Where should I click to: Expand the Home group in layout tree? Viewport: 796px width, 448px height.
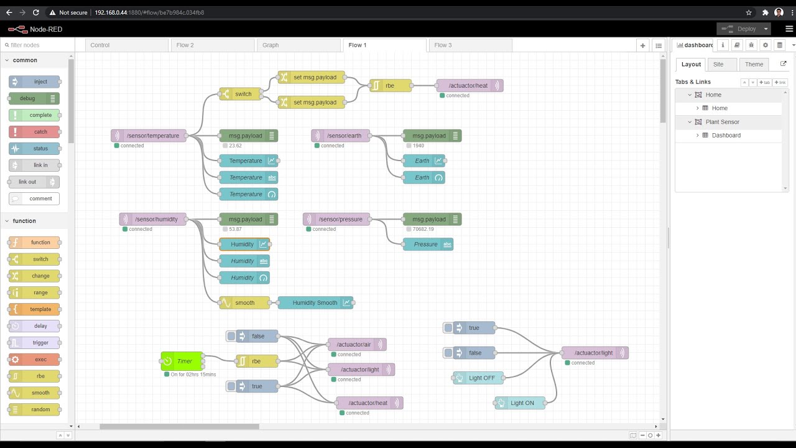698,108
